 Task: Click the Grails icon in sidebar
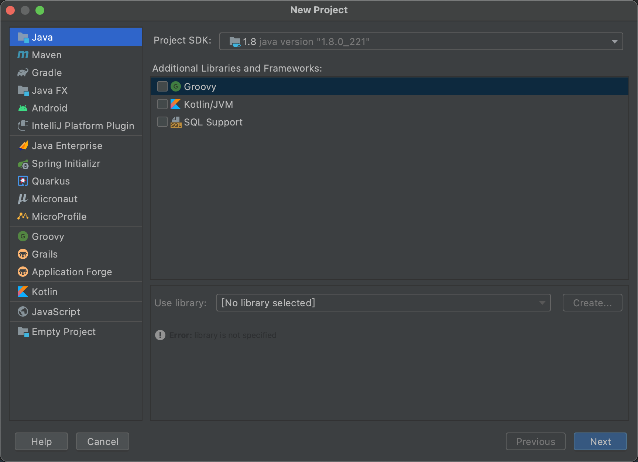click(x=23, y=254)
